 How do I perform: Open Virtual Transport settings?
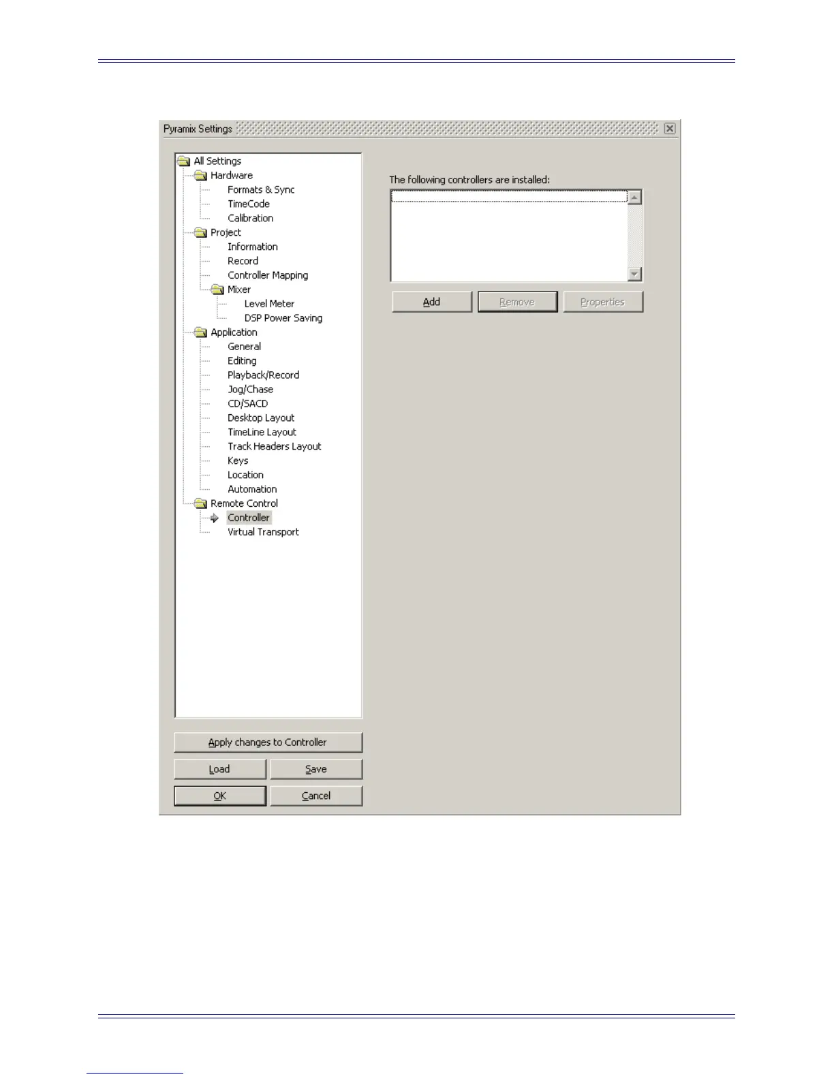(x=263, y=533)
